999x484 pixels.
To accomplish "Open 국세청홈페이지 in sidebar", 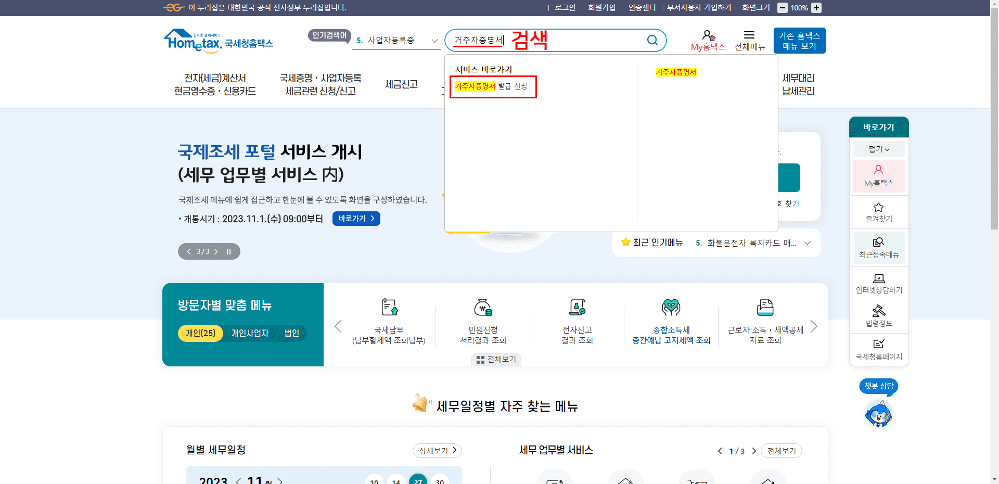I will 879,350.
